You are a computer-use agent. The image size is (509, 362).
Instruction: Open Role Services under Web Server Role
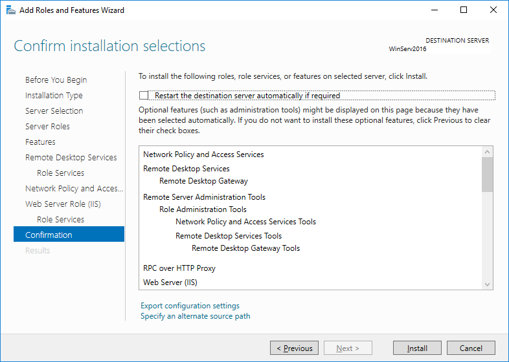coord(60,220)
